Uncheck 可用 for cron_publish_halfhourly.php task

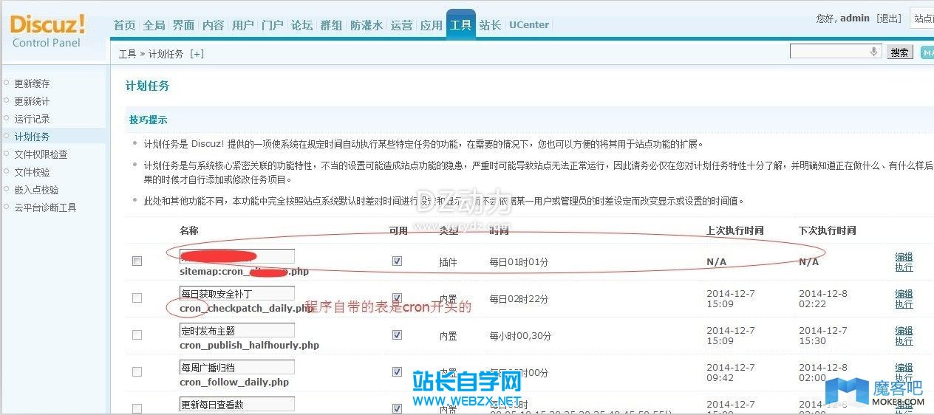click(x=398, y=335)
